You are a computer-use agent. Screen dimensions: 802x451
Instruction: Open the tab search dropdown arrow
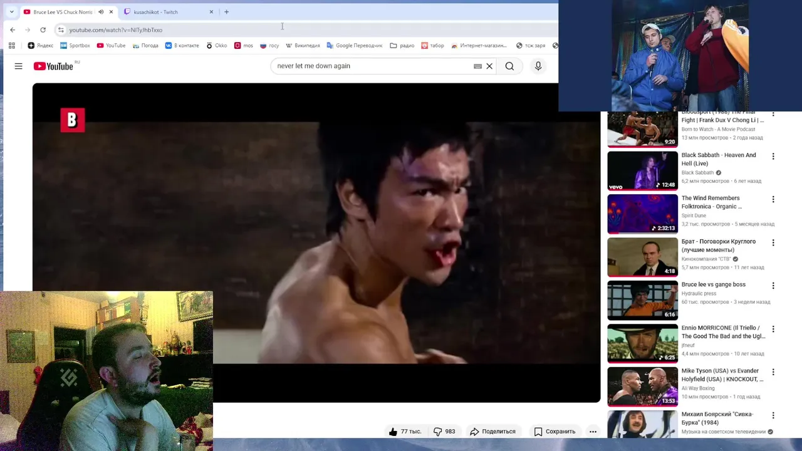coord(11,12)
